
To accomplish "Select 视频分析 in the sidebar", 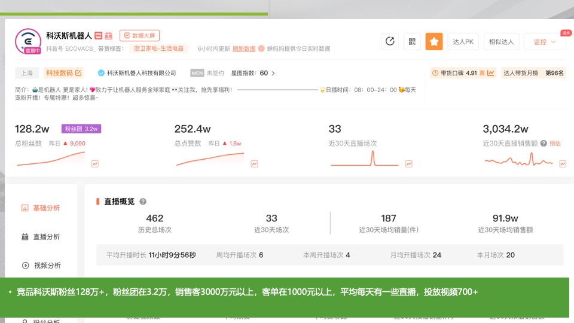I will coord(41,265).
